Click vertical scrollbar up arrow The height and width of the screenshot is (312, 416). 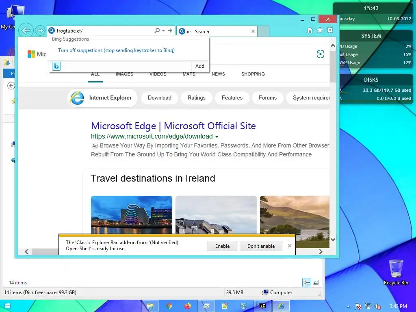(333, 46)
